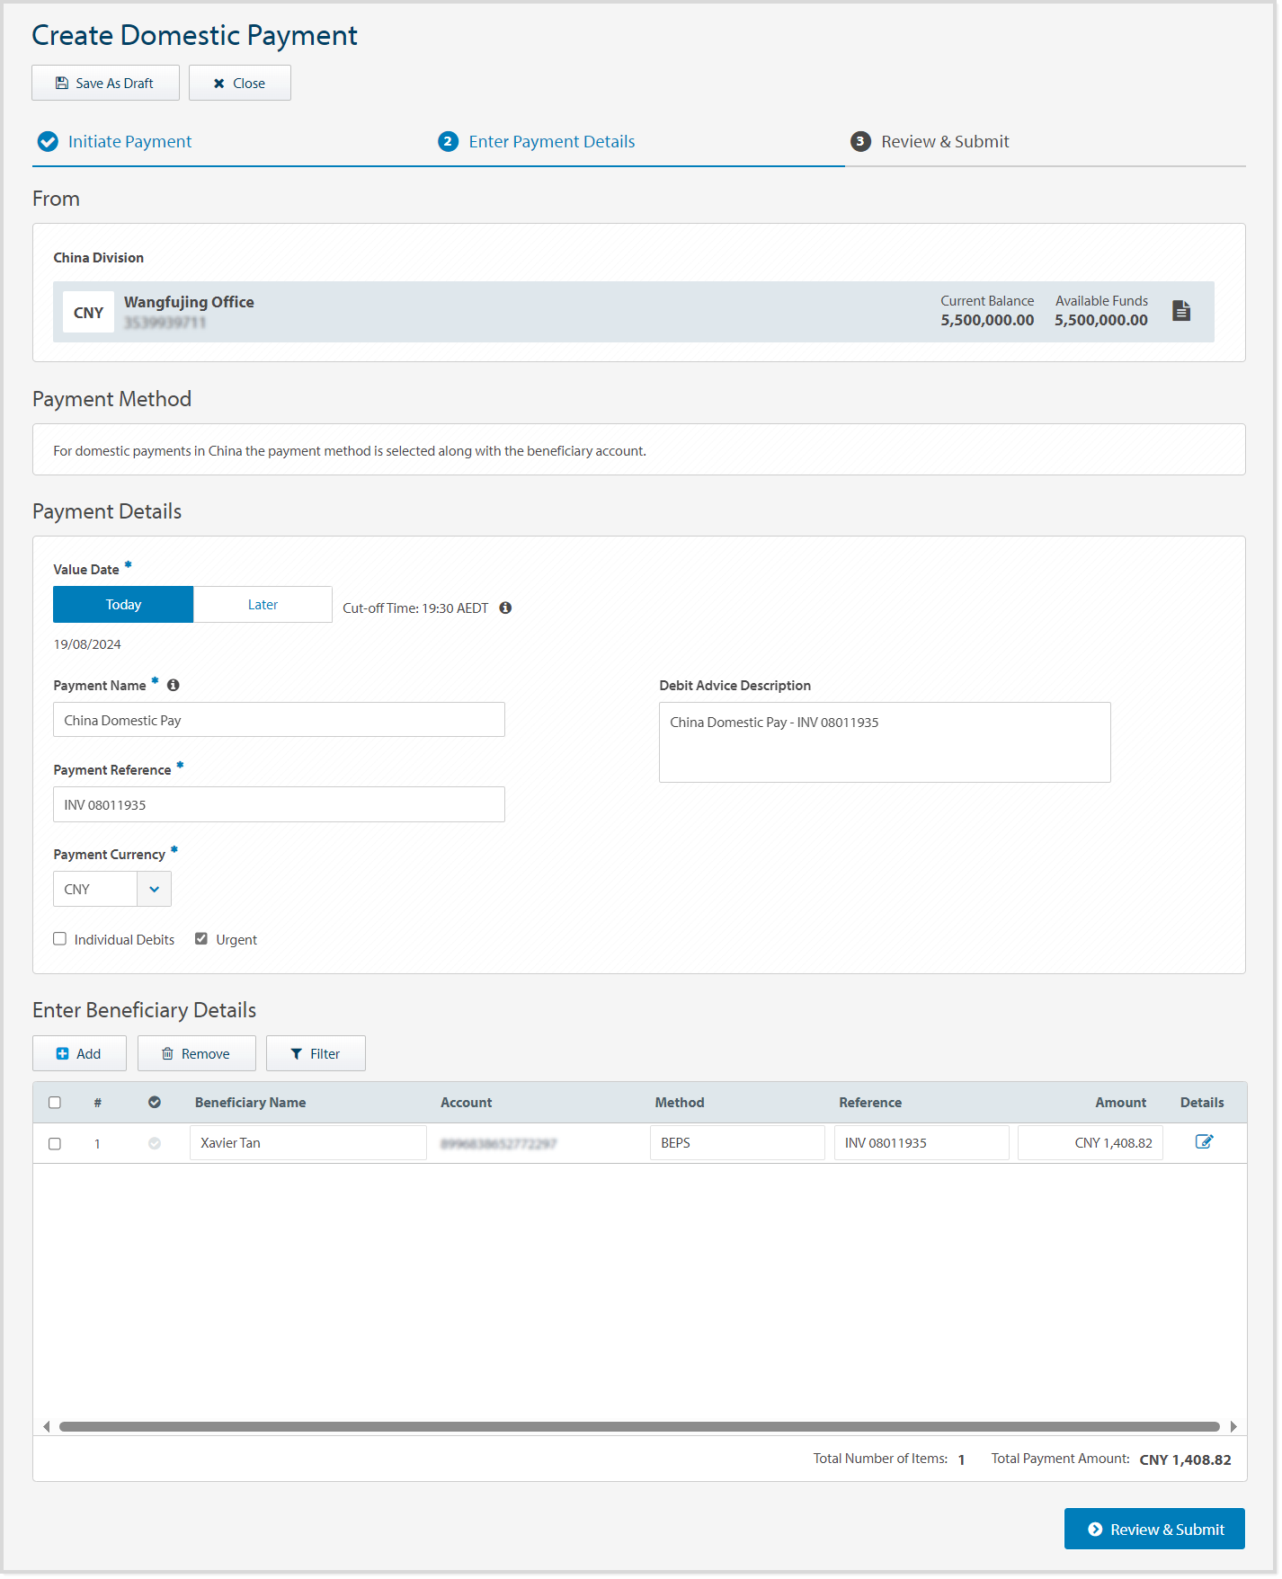1282x1579 pixels.
Task: Open the Filter beneficiaries option
Action: pos(316,1054)
